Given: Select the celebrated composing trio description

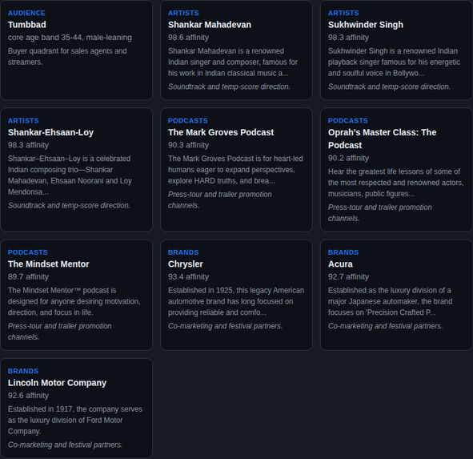Looking at the screenshot, I should 70,175.
